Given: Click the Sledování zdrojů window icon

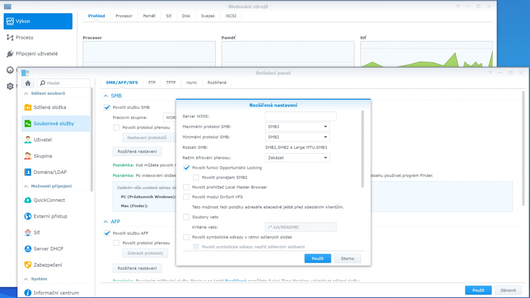Looking at the screenshot, I should point(7,6).
